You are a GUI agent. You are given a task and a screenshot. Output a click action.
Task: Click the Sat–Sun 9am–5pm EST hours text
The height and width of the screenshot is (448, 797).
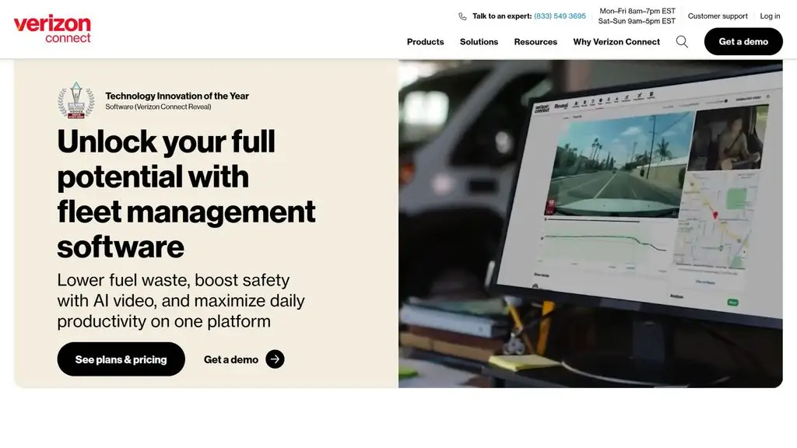pos(637,21)
